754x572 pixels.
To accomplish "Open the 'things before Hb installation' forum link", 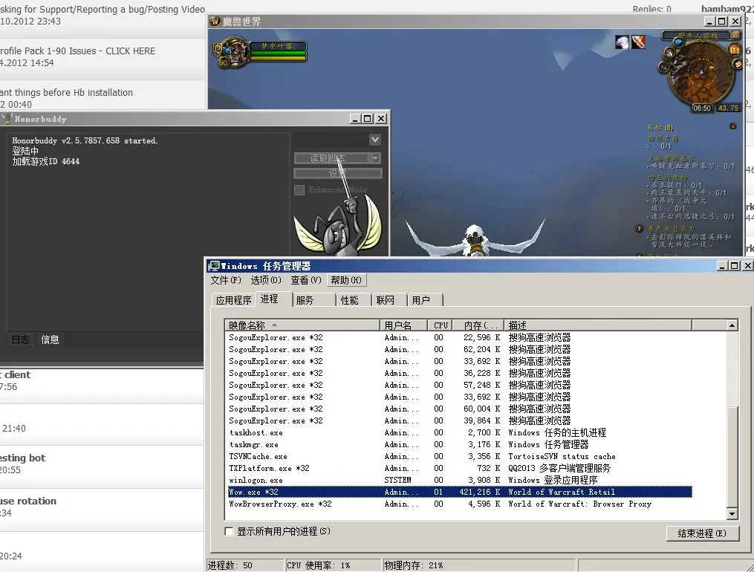I will tap(66, 92).
